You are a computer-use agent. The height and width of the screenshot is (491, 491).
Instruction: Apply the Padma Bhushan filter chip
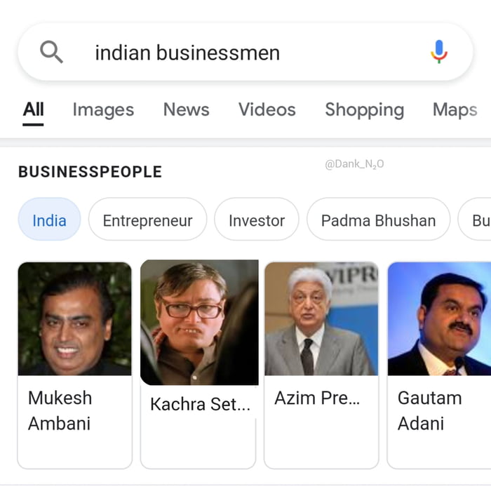point(378,220)
